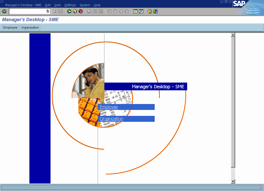The image size is (264, 192).
Task: Follow the Organization link in the graphic
Action: (x=111, y=119)
